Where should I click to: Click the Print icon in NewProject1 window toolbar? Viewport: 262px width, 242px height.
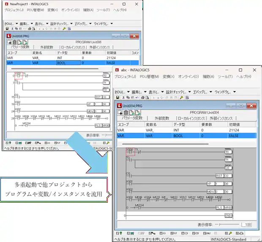pos(30,29)
